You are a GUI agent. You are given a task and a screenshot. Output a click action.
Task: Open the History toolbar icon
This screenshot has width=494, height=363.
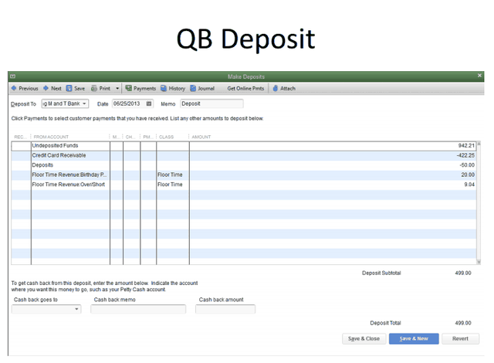(164, 88)
